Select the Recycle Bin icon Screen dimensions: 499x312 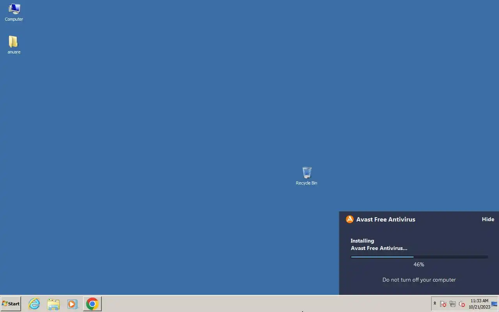[x=306, y=176]
